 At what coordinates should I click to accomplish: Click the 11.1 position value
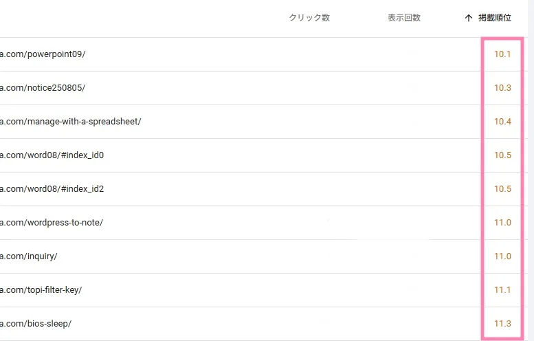click(502, 290)
